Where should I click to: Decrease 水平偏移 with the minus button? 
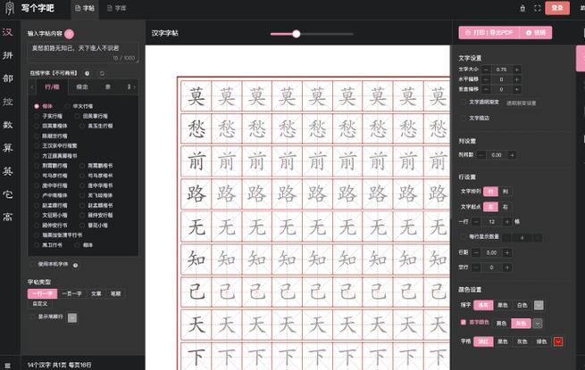point(486,79)
